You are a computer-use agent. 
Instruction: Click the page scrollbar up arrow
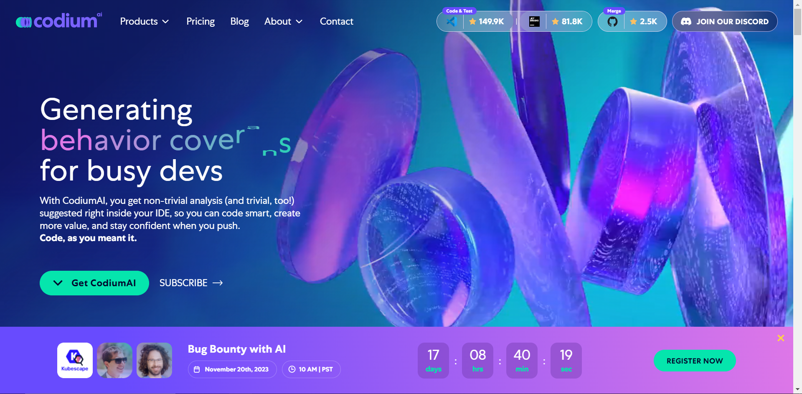[798, 4]
